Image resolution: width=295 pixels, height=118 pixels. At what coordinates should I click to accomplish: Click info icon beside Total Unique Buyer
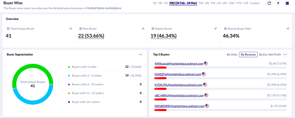(x=8, y=29)
